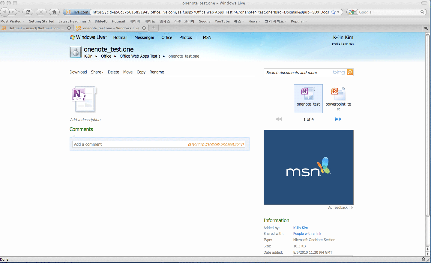Viewport: 431px width, 263px height.
Task: Click the People with a link link
Action: coord(307,234)
